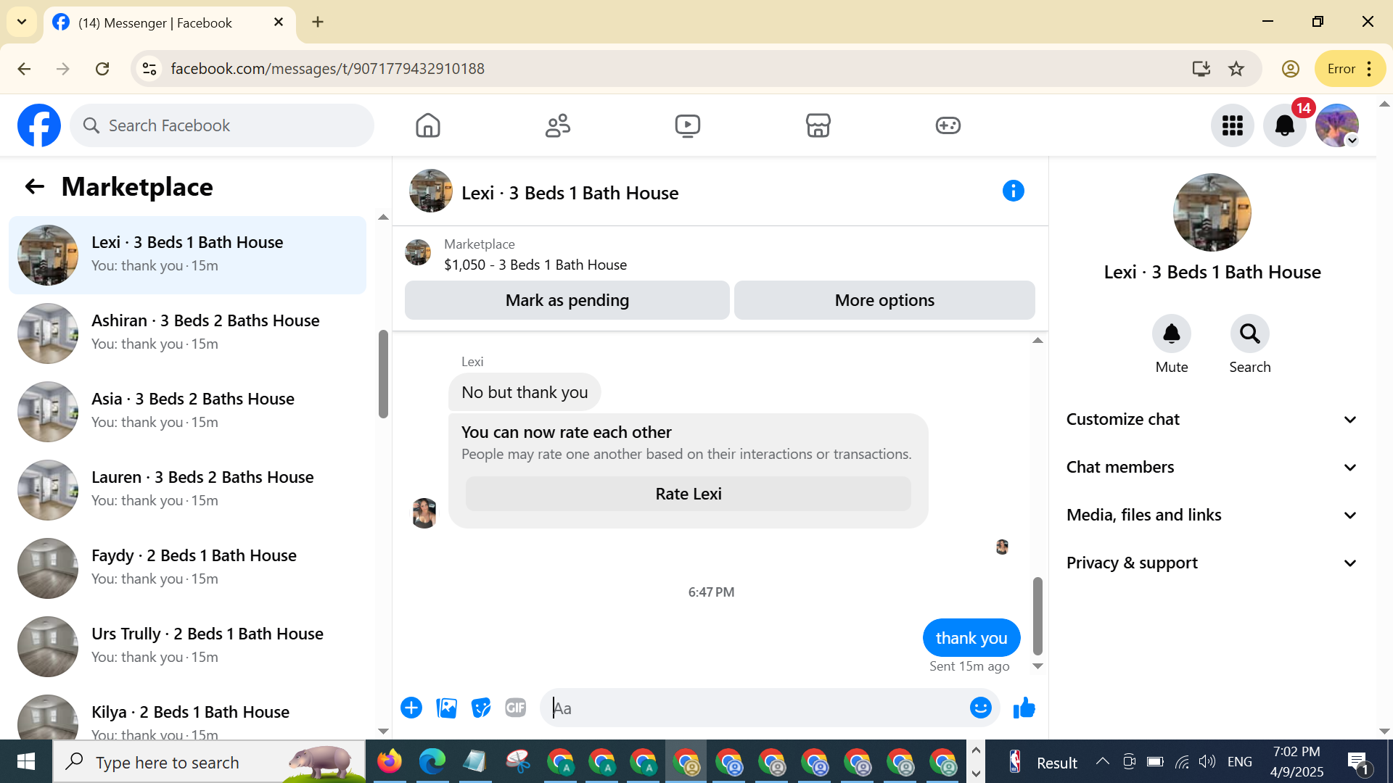Click the clock showing 7:02 PM
The image size is (1393, 783).
1297,752
